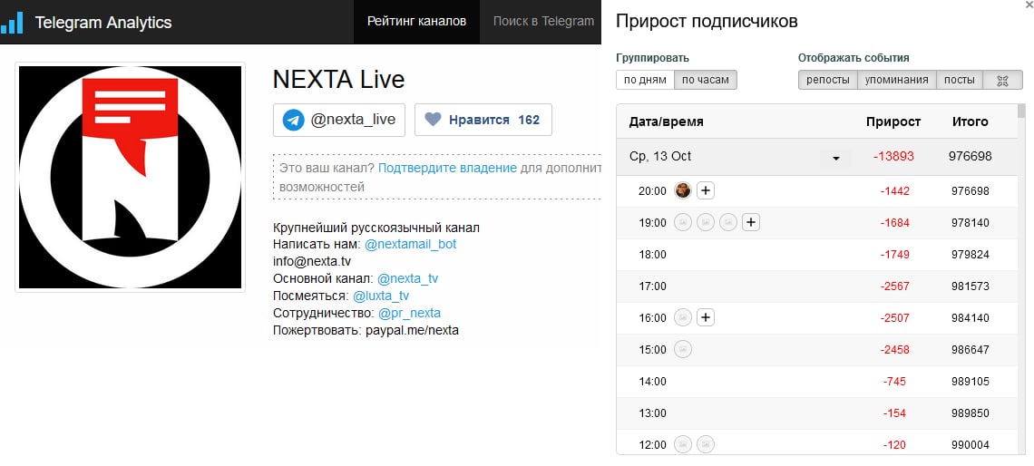Click the plus icon in the 19:00 row

pyautogui.click(x=750, y=223)
